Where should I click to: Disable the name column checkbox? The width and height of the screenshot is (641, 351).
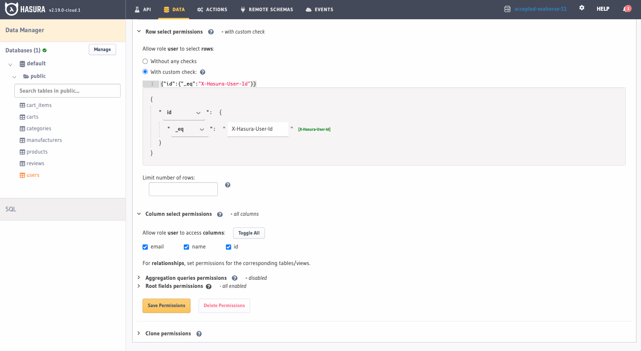tap(186, 247)
